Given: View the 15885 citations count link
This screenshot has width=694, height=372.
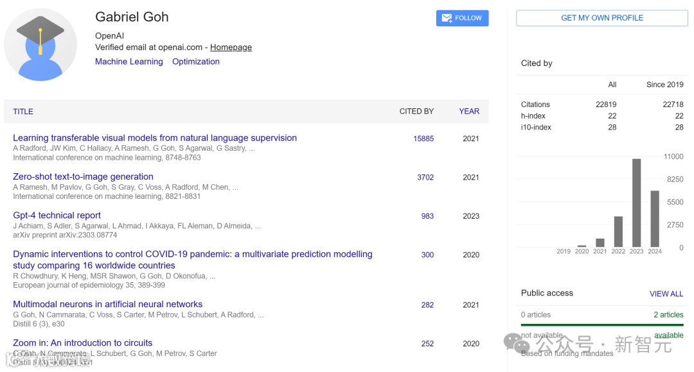Looking at the screenshot, I should click(x=423, y=139).
